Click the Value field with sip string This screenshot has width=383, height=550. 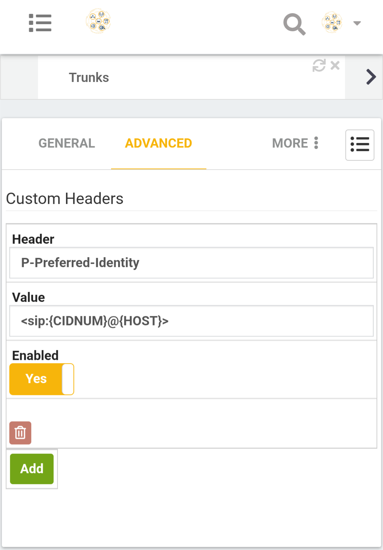pyautogui.click(x=191, y=321)
